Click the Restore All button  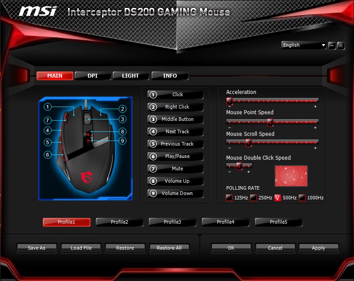click(x=169, y=248)
